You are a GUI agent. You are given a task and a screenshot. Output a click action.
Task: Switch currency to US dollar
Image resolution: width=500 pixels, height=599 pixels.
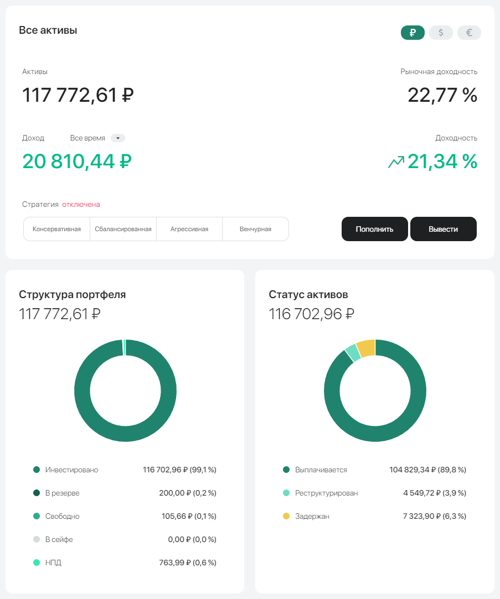tap(441, 33)
